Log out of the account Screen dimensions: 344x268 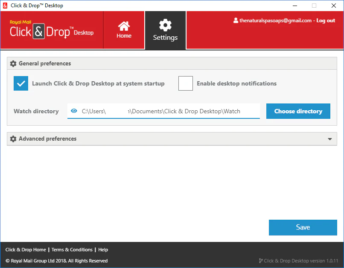pyautogui.click(x=326, y=21)
